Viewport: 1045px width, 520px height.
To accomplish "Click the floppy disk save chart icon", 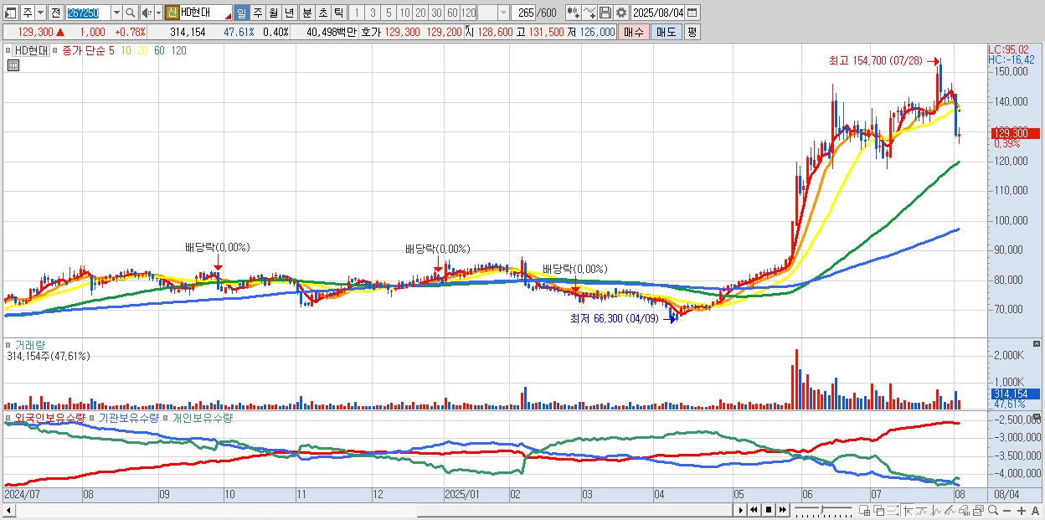I will (x=605, y=13).
